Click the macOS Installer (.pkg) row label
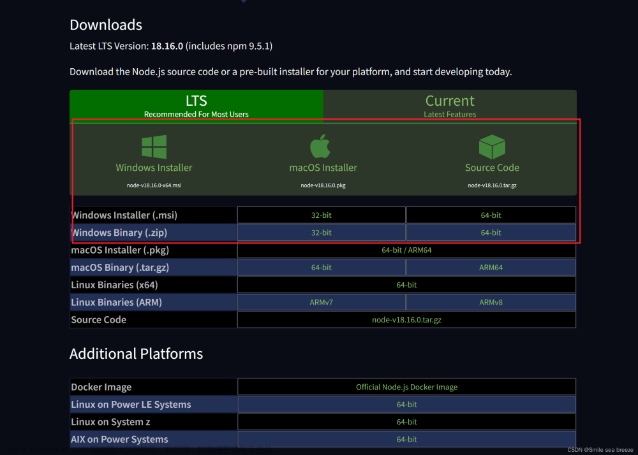638x455 pixels. (x=120, y=250)
